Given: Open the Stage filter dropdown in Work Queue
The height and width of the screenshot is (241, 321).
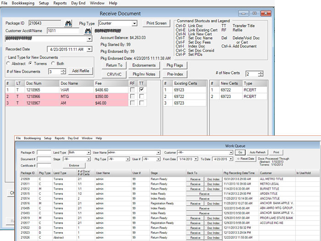Looking at the screenshot, I should click(x=89, y=159).
